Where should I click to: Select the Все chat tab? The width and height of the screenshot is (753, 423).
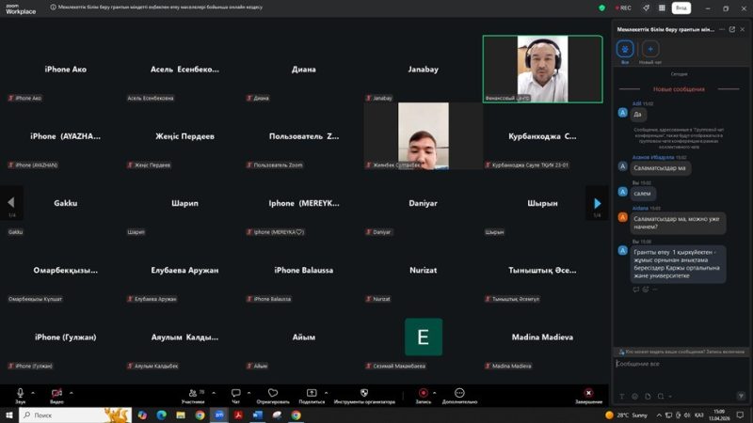pos(624,49)
